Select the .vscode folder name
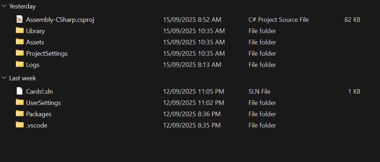 pos(37,125)
